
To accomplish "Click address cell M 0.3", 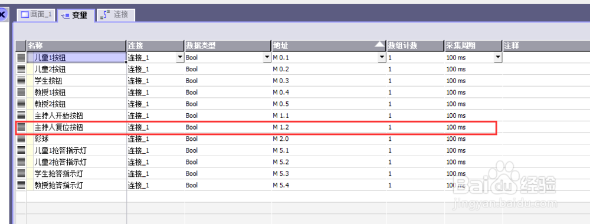I will point(329,81).
